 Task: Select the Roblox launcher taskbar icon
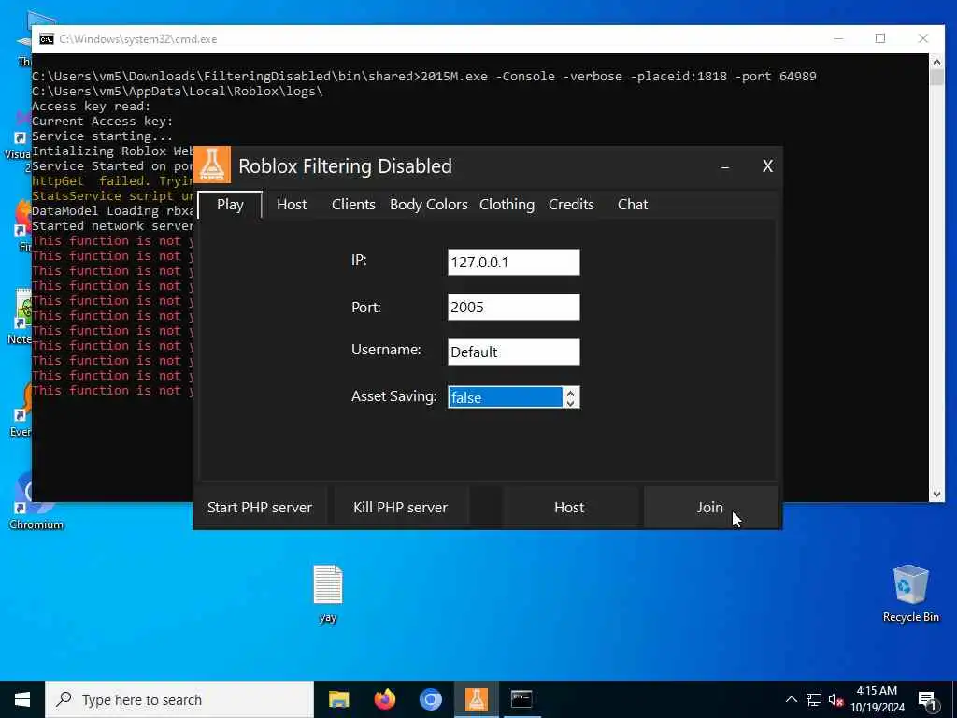pyautogui.click(x=476, y=699)
